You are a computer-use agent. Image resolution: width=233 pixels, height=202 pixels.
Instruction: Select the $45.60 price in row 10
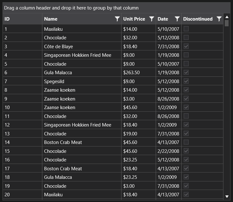pos(138,107)
